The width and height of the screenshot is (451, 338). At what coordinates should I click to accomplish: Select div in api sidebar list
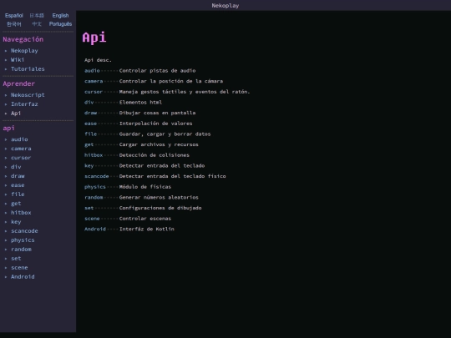[x=16, y=167]
